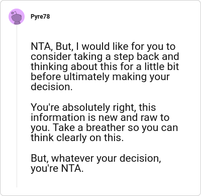This screenshot has width=201, height=196.
Task: Click the snoo antenna on the avatar image
Action: (x=14, y=13)
